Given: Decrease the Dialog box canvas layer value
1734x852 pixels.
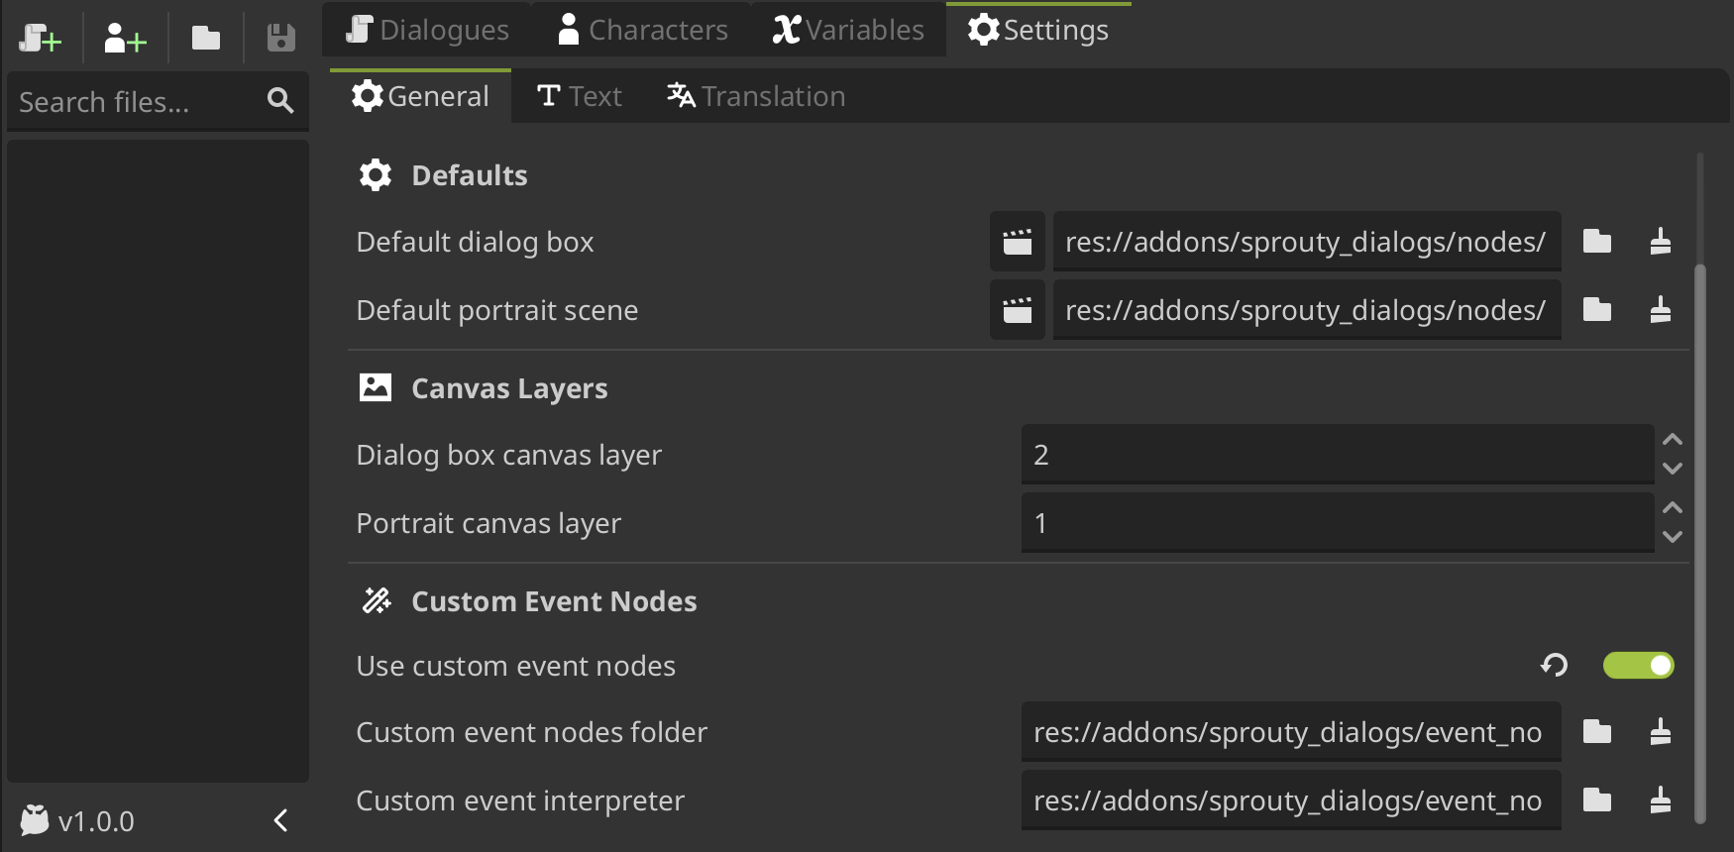Looking at the screenshot, I should (1673, 469).
